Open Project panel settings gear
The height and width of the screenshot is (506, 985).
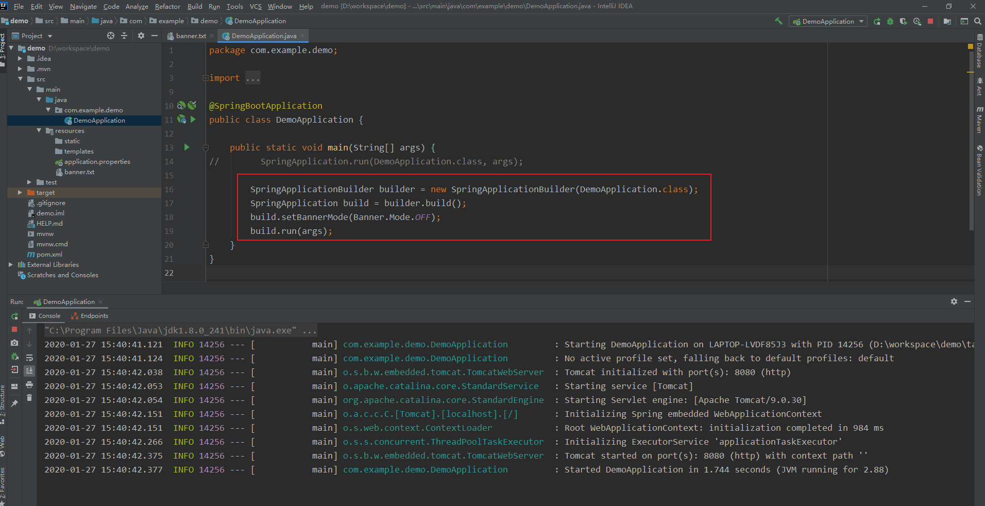[x=141, y=36]
